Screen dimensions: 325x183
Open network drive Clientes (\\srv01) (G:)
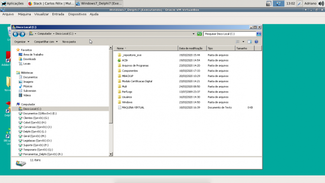tap(36, 118)
